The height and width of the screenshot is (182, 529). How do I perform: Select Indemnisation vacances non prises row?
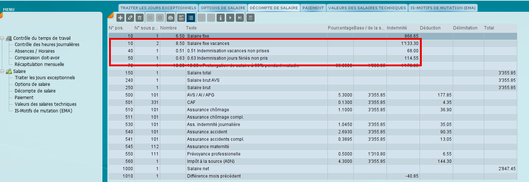tap(312, 51)
